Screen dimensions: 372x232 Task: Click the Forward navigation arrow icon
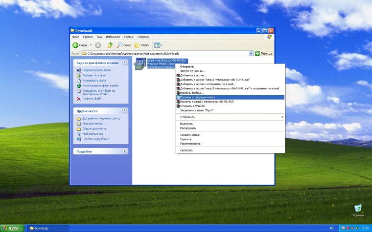pyautogui.click(x=98, y=45)
